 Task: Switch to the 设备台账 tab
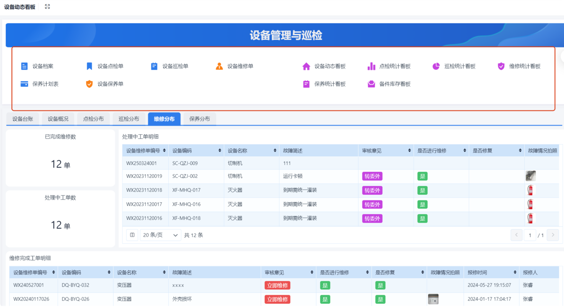(x=22, y=119)
